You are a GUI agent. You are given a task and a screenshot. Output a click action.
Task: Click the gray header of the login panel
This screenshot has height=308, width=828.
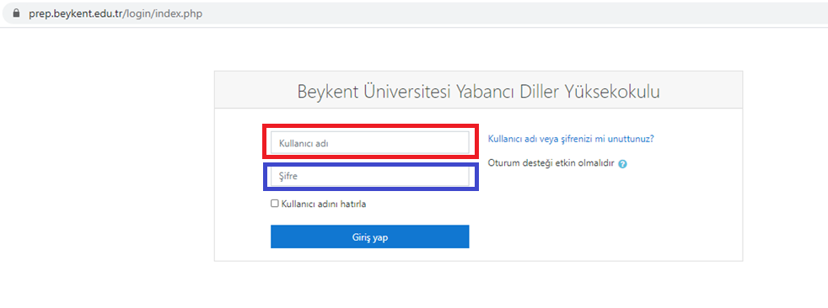point(478,90)
